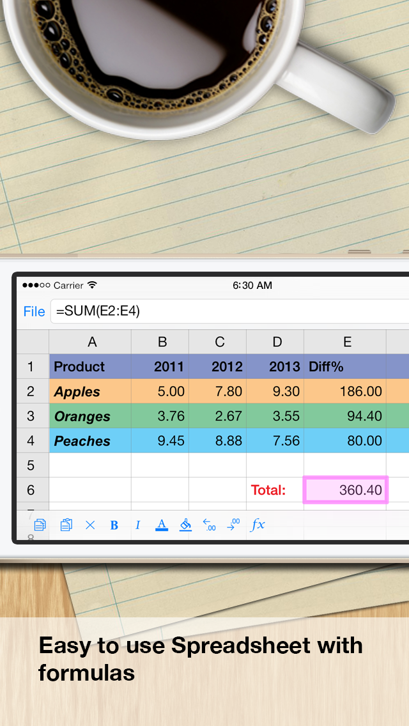Select cell with value 186.00
Image resolution: width=409 pixels, height=726 pixels.
coord(345,391)
